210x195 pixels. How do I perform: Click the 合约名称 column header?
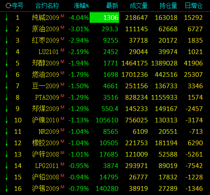(47, 6)
